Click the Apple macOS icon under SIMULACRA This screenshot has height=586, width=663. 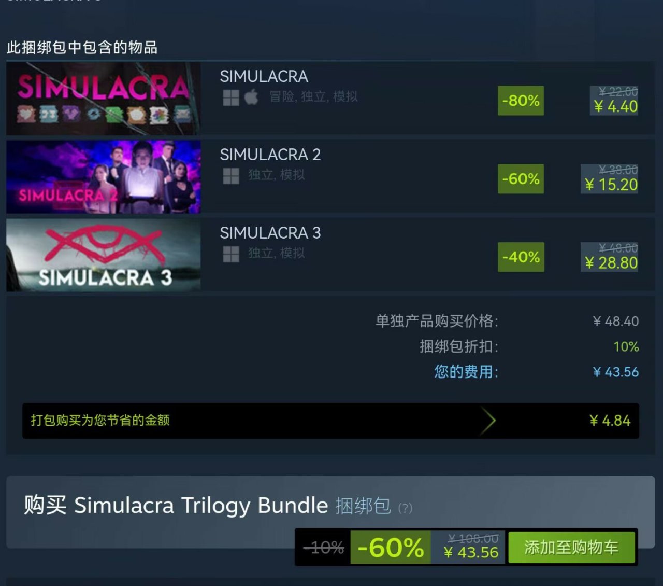(x=252, y=97)
